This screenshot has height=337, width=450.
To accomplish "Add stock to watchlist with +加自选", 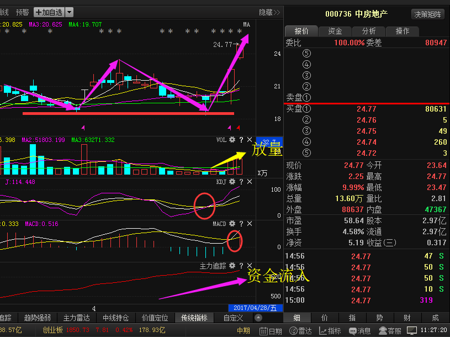I will point(49,12).
